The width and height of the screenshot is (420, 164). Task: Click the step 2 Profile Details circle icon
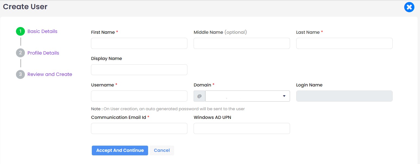tap(20, 53)
